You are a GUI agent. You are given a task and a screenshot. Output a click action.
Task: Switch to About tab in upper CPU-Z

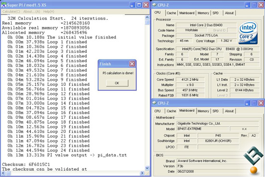229,13
